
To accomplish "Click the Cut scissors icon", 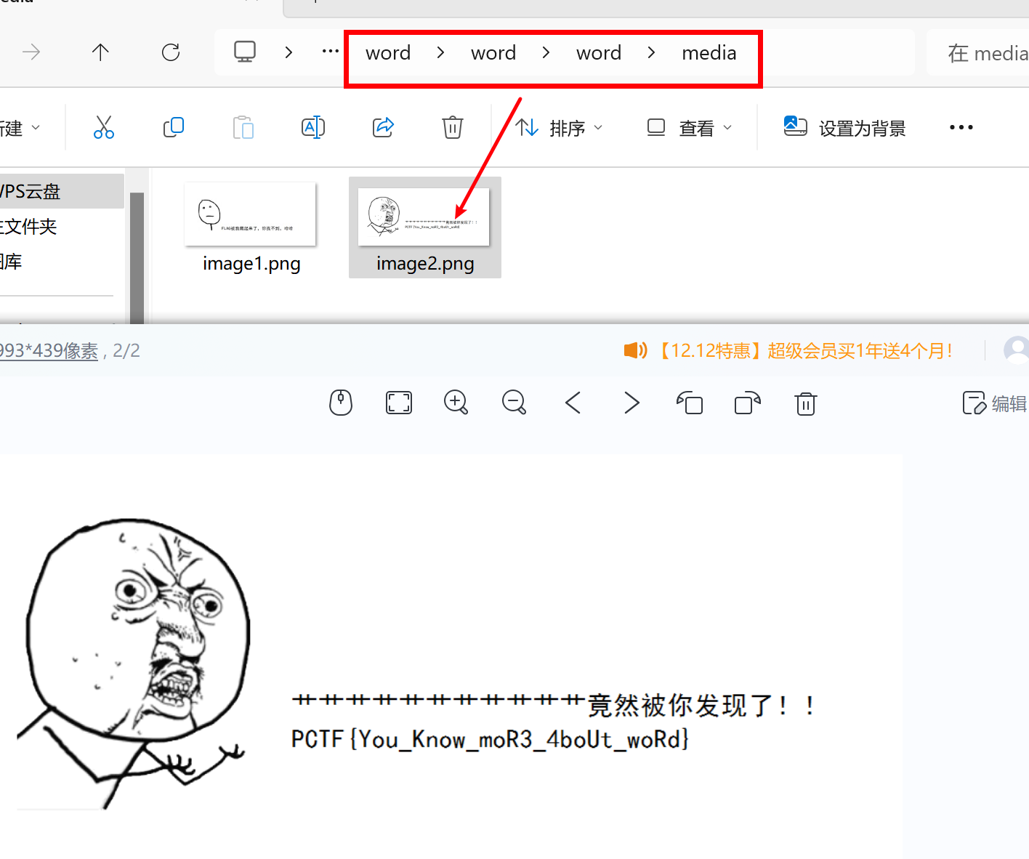I will click(x=104, y=127).
